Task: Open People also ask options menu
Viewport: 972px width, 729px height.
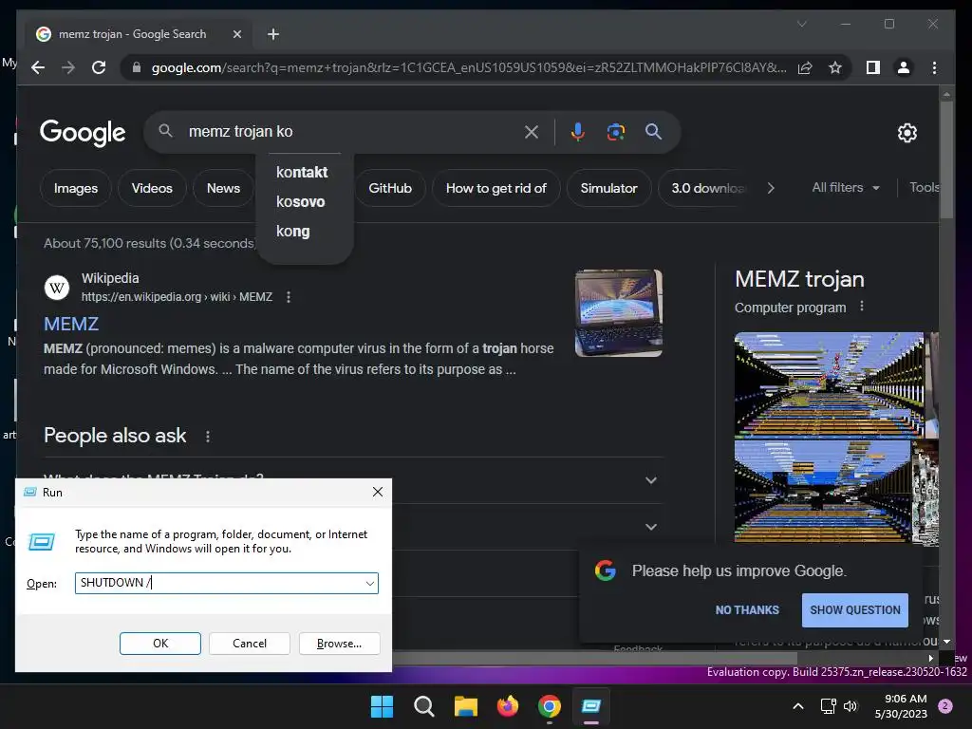Action: coord(208,437)
